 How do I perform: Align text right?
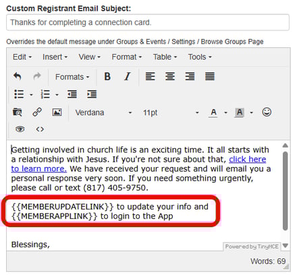190,76
